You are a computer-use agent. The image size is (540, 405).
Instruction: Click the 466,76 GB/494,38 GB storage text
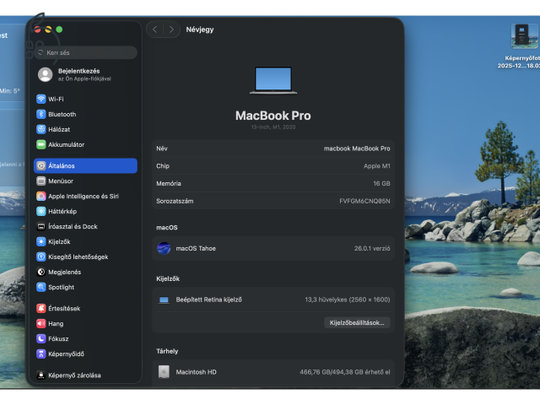[345, 372]
